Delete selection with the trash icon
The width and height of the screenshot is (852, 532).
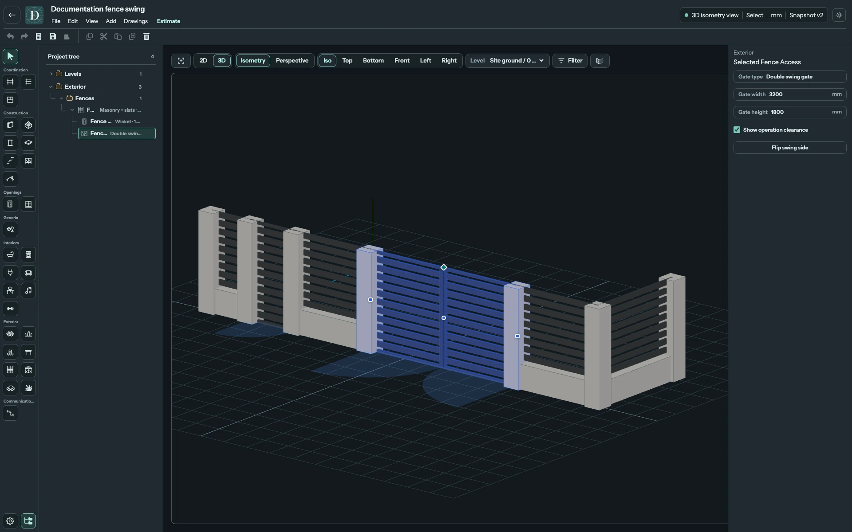[x=146, y=36]
